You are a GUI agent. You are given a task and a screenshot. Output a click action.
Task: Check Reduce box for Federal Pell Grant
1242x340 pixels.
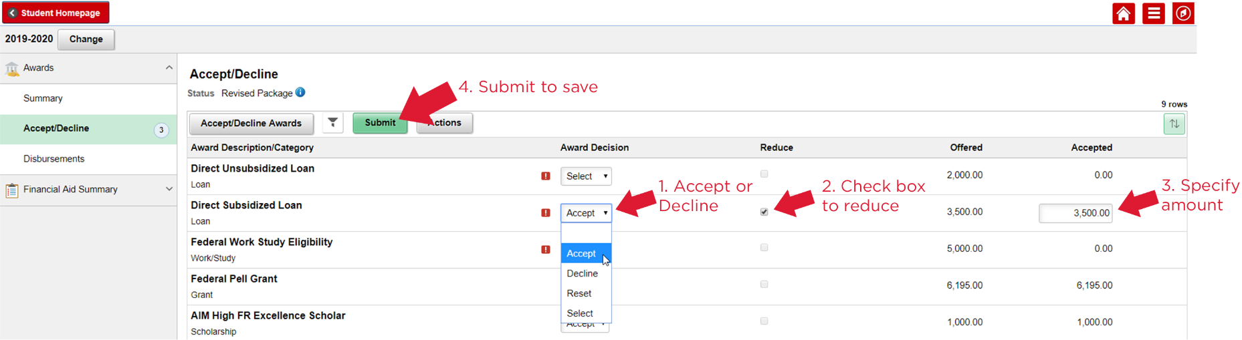click(x=764, y=285)
